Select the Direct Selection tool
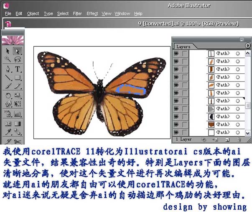This screenshot has height=212, width=252. coord(18,51)
